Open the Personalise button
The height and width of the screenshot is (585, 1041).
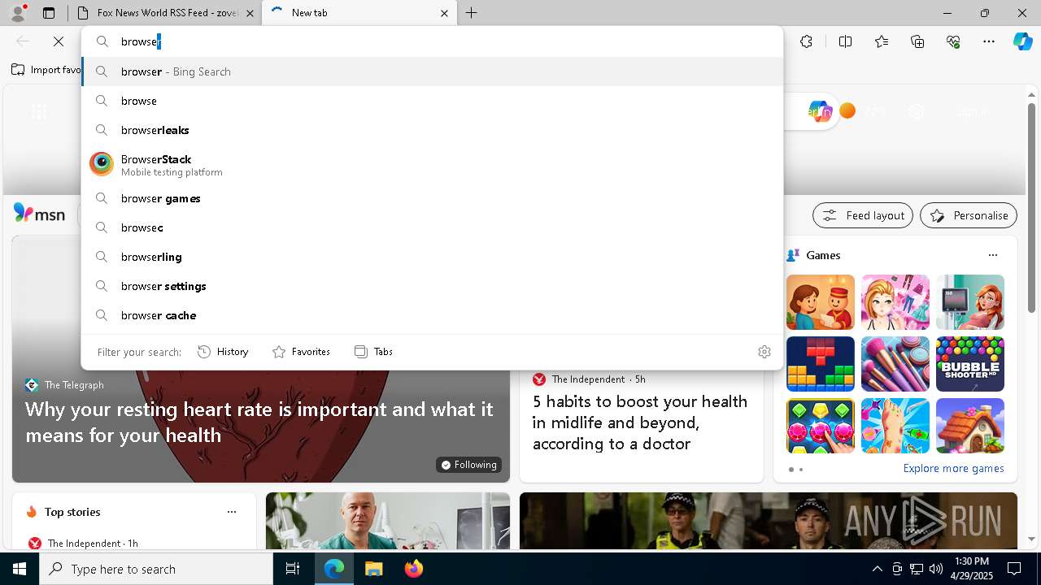[x=969, y=215]
